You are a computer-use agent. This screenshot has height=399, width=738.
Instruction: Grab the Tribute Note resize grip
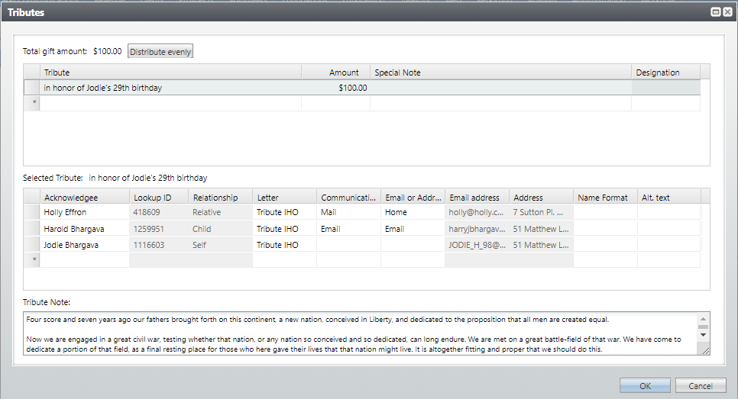(704, 350)
